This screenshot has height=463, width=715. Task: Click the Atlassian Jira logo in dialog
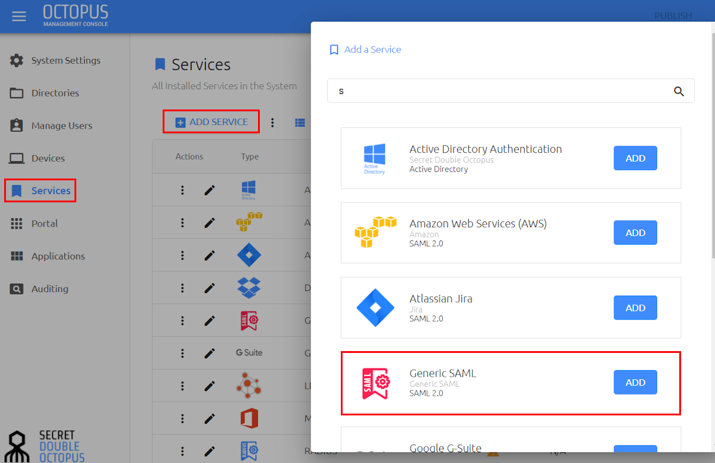click(375, 308)
